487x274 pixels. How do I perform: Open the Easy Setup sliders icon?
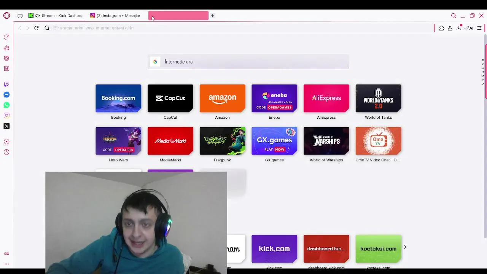(479, 28)
